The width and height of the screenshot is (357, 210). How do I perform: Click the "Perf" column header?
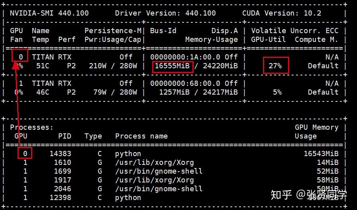(67, 40)
